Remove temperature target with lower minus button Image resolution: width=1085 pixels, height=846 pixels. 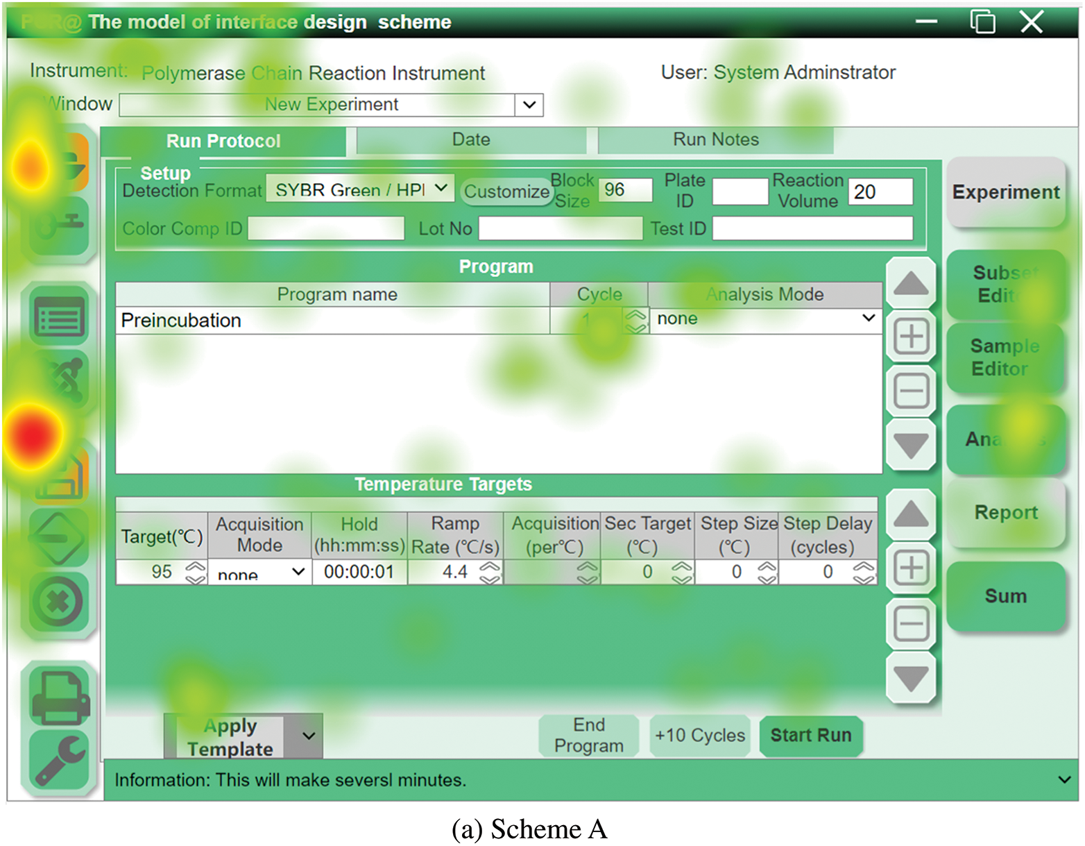point(911,623)
